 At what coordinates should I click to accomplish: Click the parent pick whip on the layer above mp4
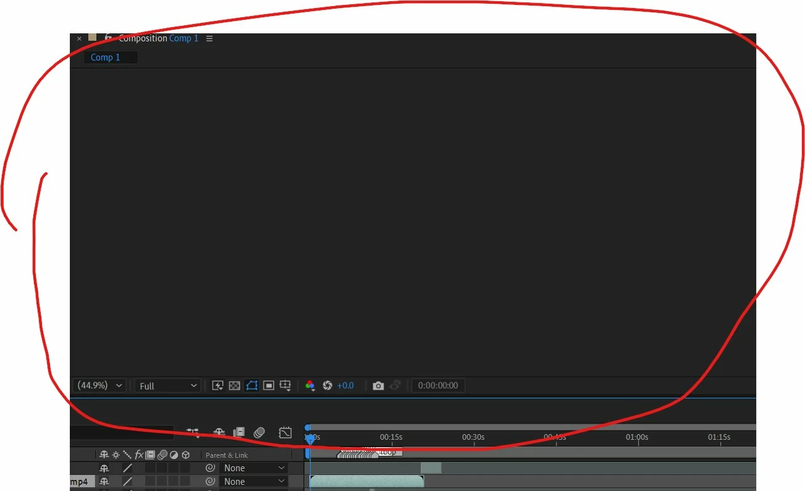tap(210, 468)
